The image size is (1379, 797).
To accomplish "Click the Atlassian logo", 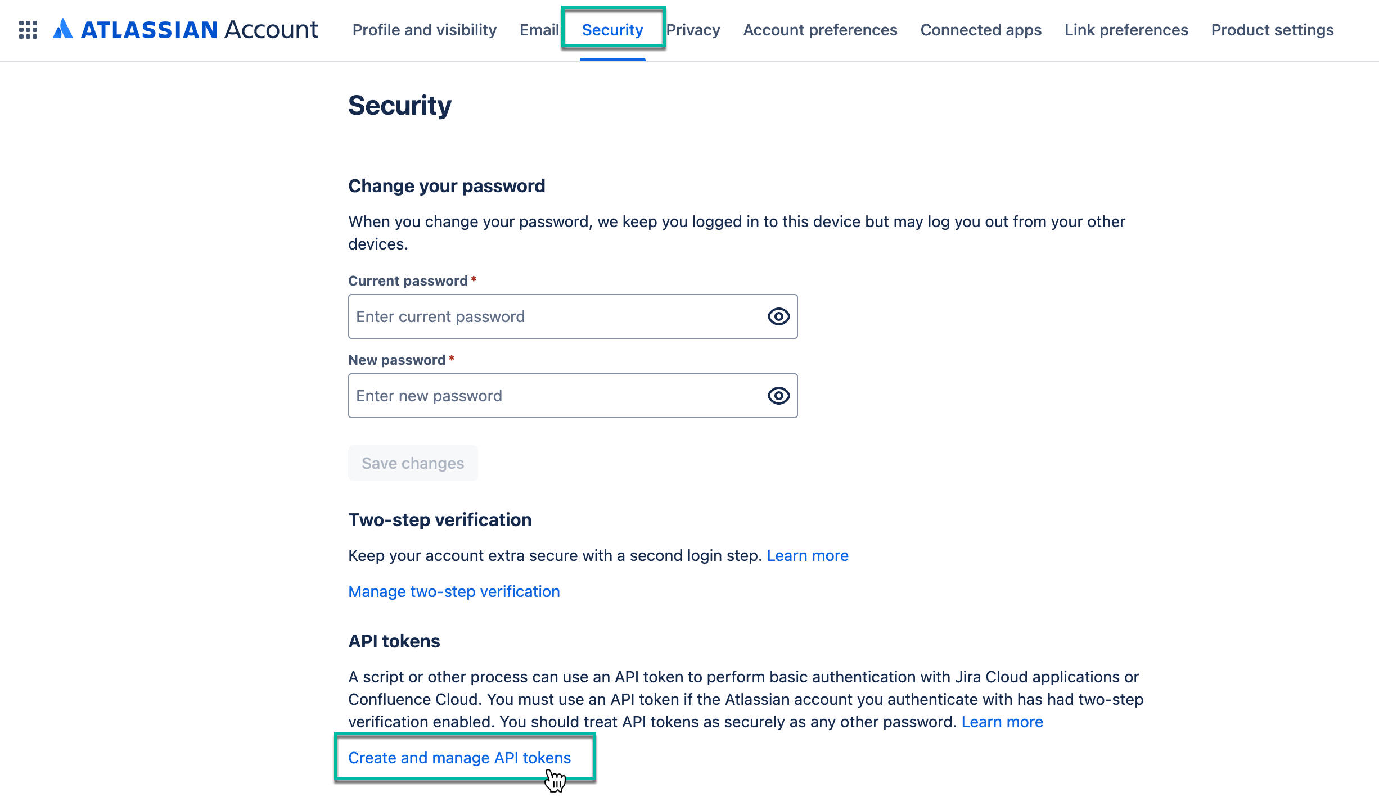I will pyautogui.click(x=64, y=30).
